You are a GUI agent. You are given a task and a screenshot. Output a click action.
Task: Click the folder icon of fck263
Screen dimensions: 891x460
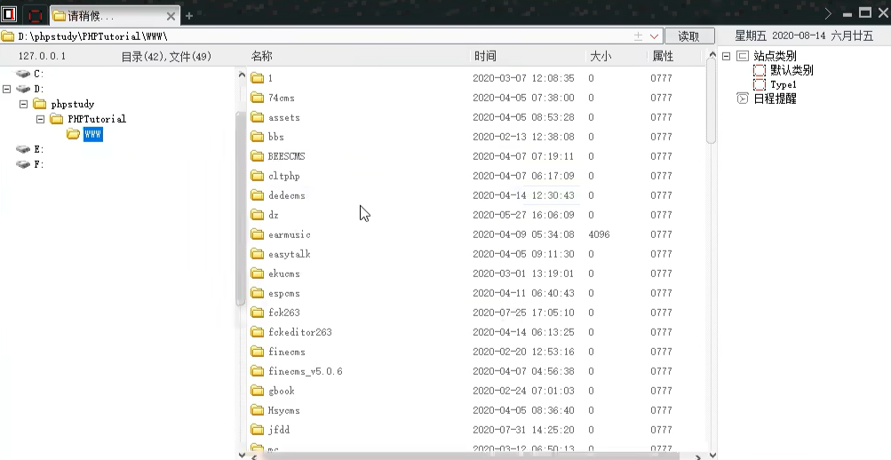click(x=258, y=313)
